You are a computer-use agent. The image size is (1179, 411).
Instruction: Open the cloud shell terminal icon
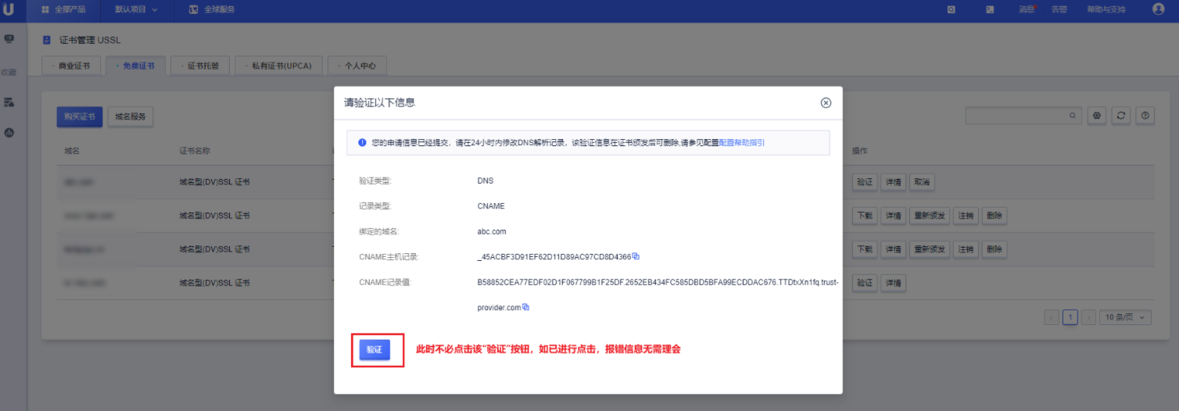click(990, 9)
